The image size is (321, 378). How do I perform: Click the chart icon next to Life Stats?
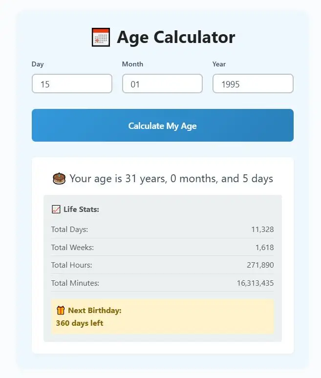tap(56, 210)
